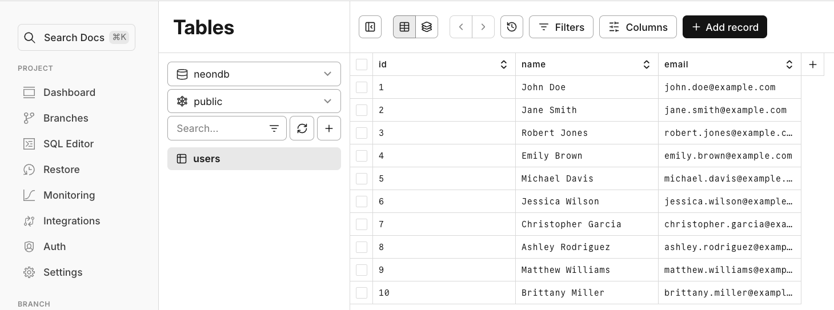Screen dimensions: 834x310
Task: Switch to the stacked layers view
Action: tap(427, 27)
